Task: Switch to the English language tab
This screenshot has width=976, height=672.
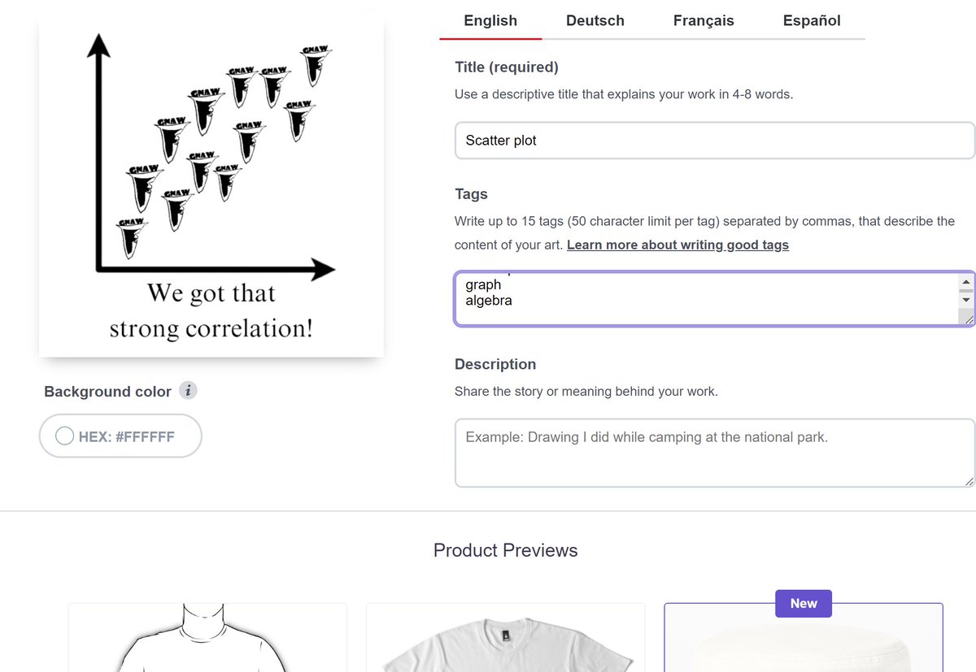Action: (x=490, y=21)
